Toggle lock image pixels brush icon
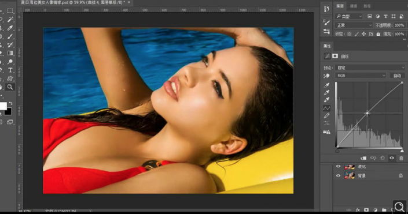 (x=356, y=34)
